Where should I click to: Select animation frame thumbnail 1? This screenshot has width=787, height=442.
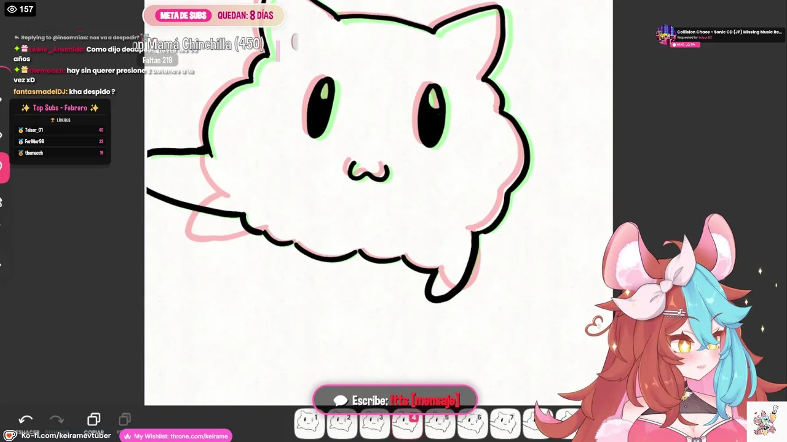(309, 423)
